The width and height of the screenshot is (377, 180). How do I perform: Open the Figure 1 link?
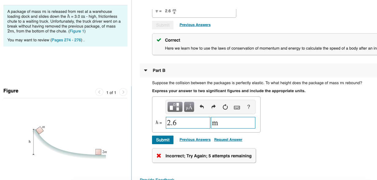coord(77,31)
